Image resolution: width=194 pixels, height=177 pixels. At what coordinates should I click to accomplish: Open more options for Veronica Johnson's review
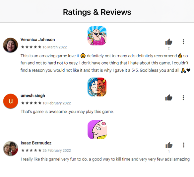coord(183,42)
